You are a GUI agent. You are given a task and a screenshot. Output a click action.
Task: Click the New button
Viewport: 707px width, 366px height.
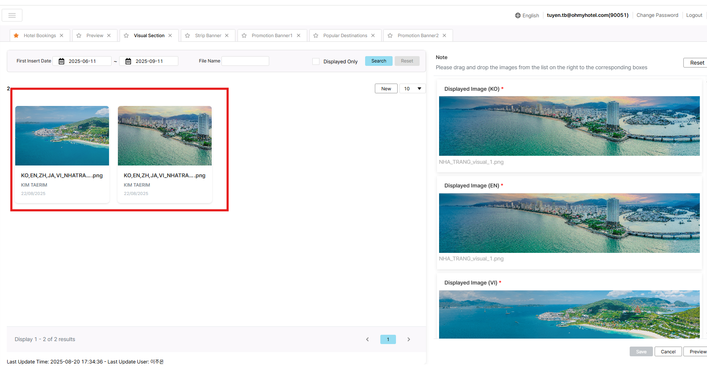pyautogui.click(x=386, y=89)
